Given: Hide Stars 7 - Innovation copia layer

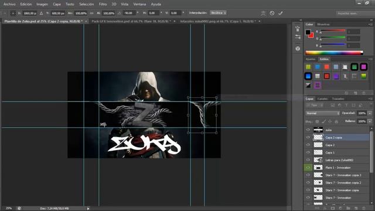Looking at the screenshot, I should [x=308, y=190].
